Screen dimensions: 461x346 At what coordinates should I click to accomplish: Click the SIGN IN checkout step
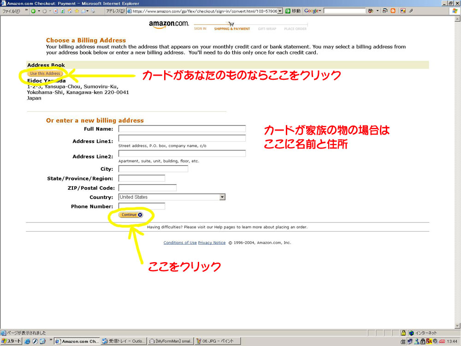pos(200,29)
